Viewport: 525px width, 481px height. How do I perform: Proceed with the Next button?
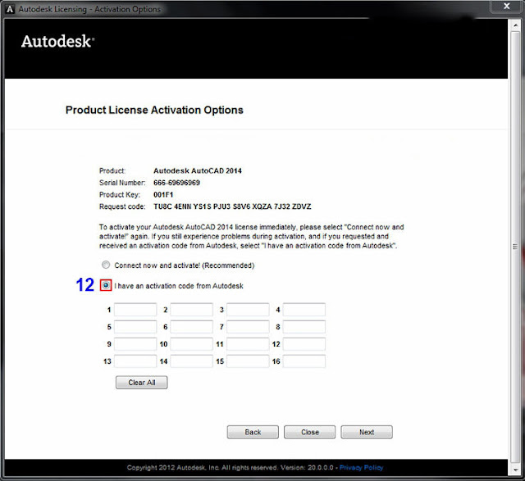point(367,432)
